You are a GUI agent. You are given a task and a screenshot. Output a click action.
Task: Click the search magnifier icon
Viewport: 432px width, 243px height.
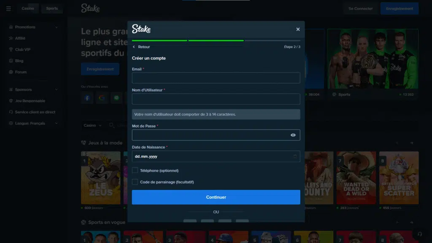[112, 125]
